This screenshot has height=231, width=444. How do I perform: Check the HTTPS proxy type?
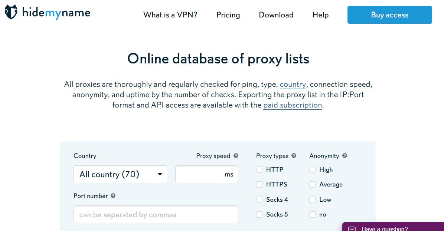[x=259, y=185]
